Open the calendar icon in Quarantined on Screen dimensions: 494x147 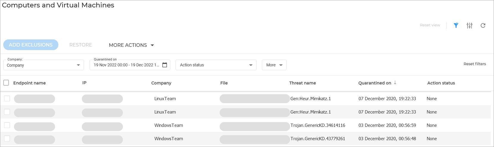(x=165, y=65)
